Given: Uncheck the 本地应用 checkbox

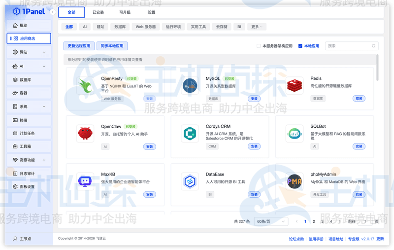Looking at the screenshot, I should [300, 46].
